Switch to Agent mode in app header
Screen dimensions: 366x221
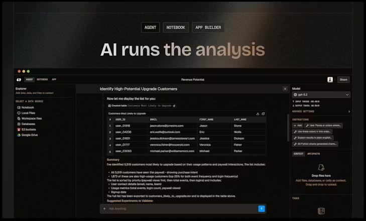pyautogui.click(x=30, y=80)
